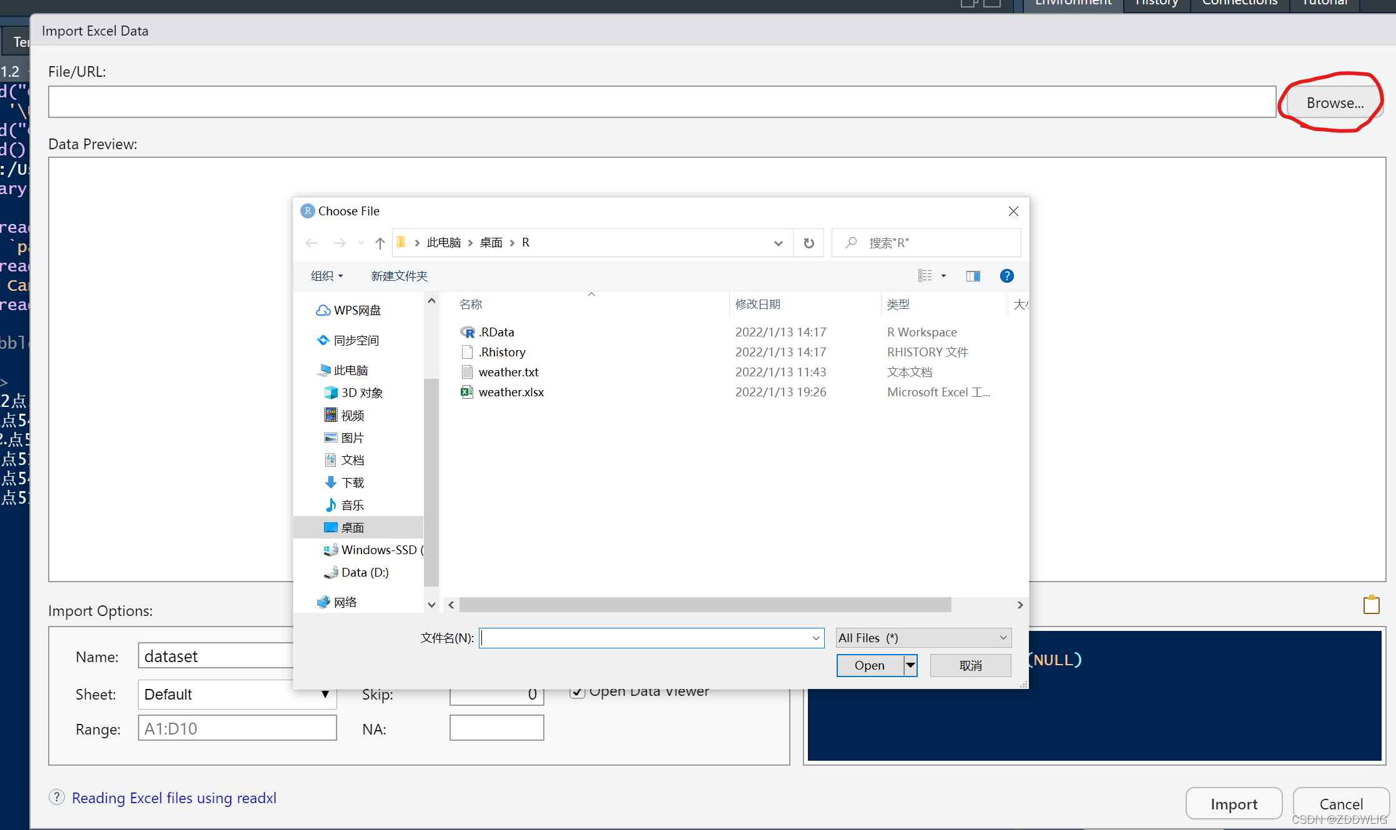1396x830 pixels.
Task: Open the All Files type filter
Action: click(x=923, y=638)
